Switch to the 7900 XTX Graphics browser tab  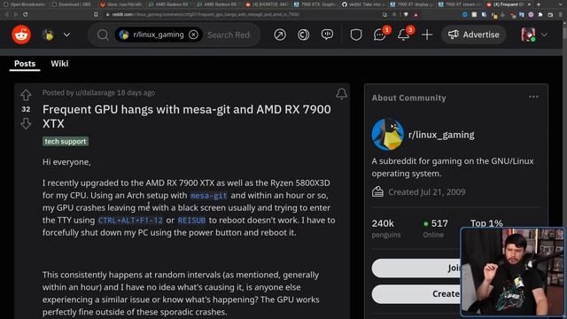point(315,4)
